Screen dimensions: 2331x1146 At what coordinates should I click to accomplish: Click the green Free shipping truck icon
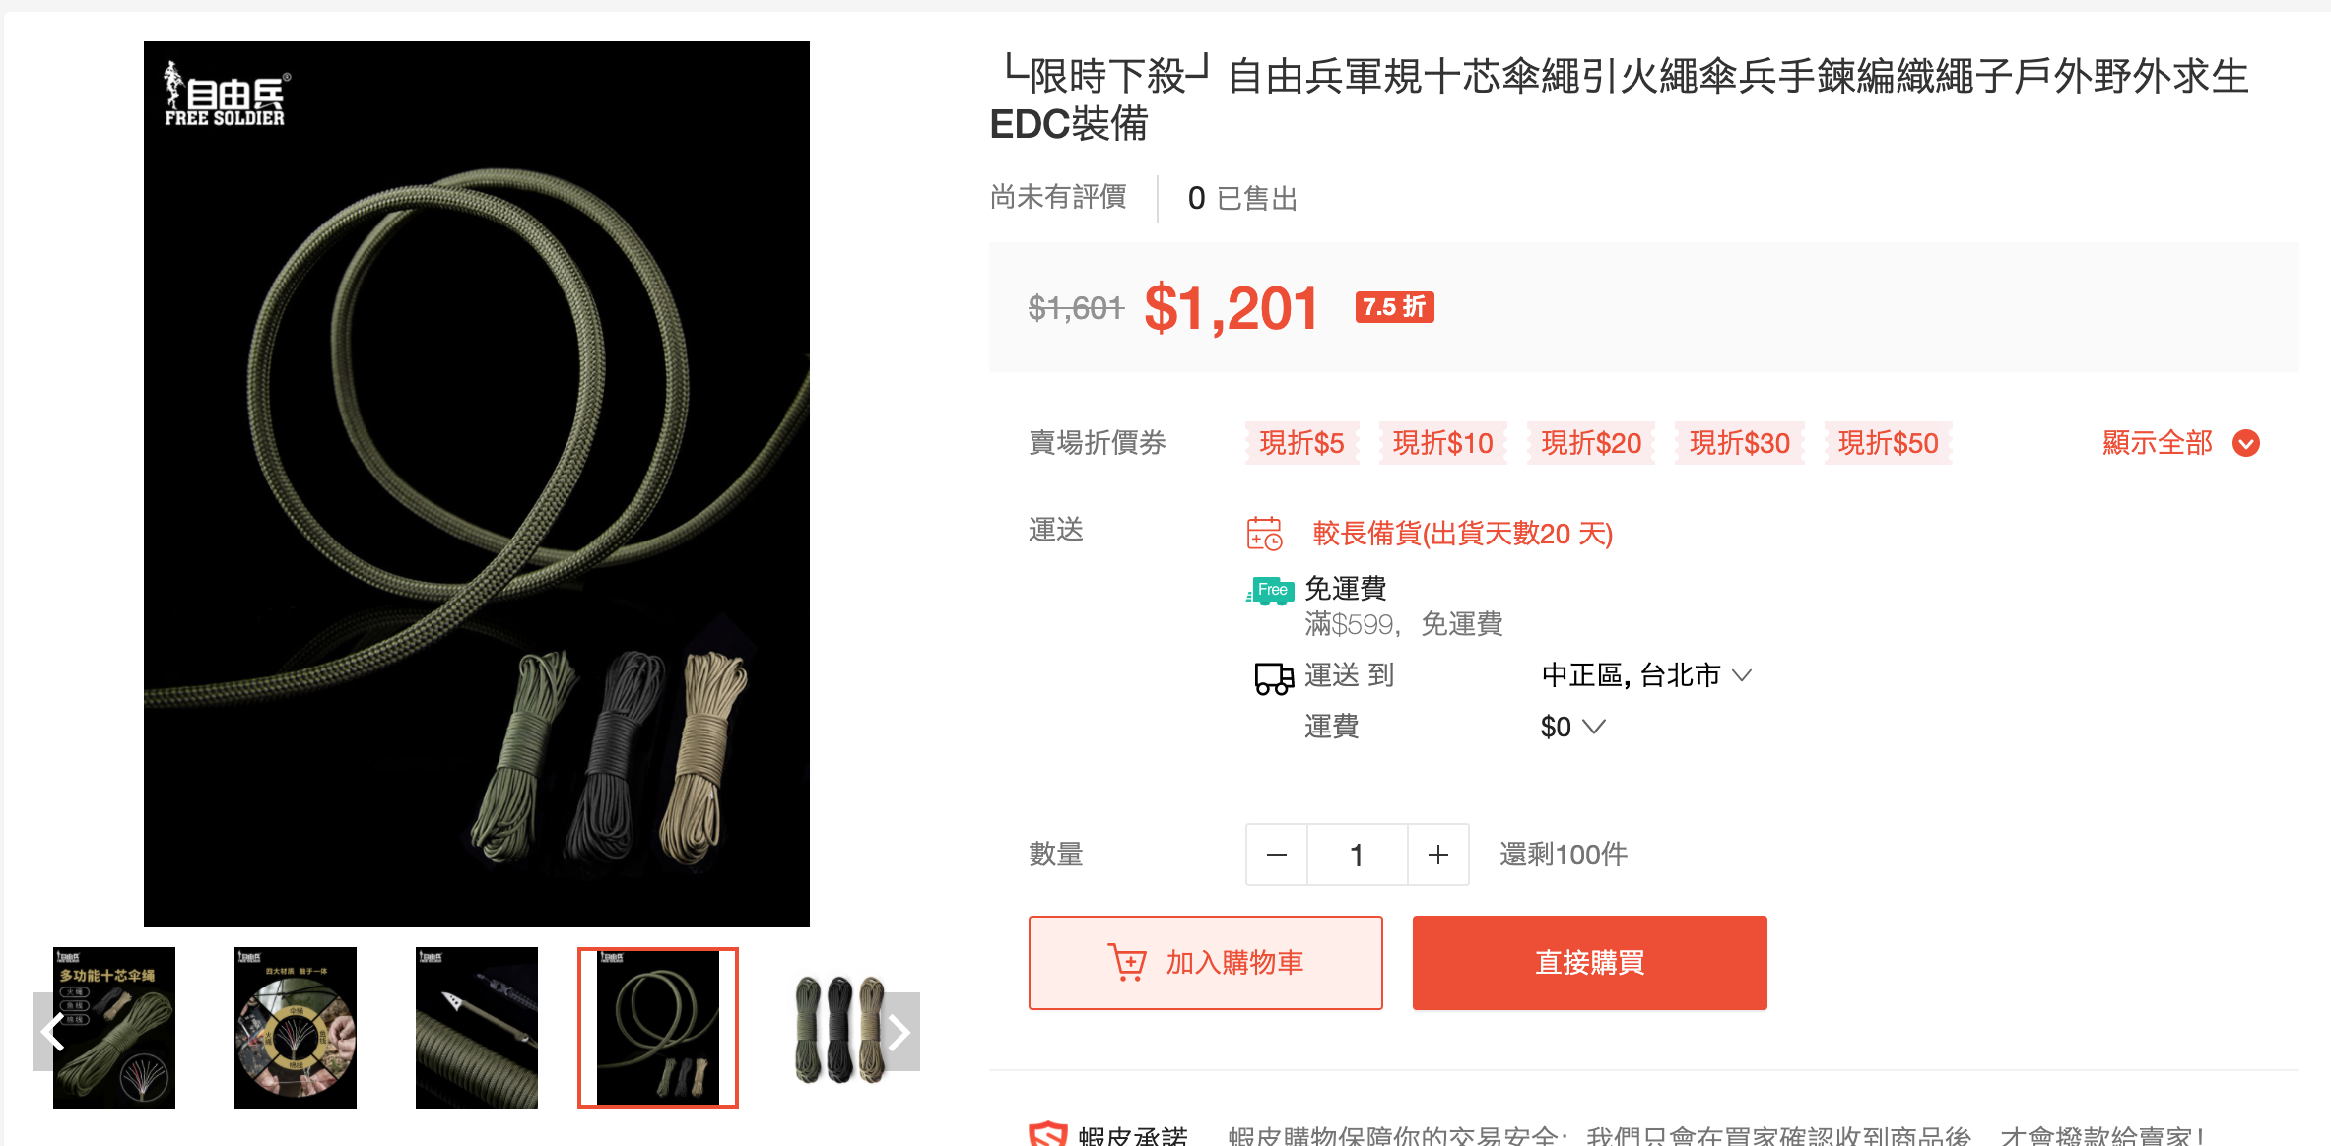(x=1270, y=591)
